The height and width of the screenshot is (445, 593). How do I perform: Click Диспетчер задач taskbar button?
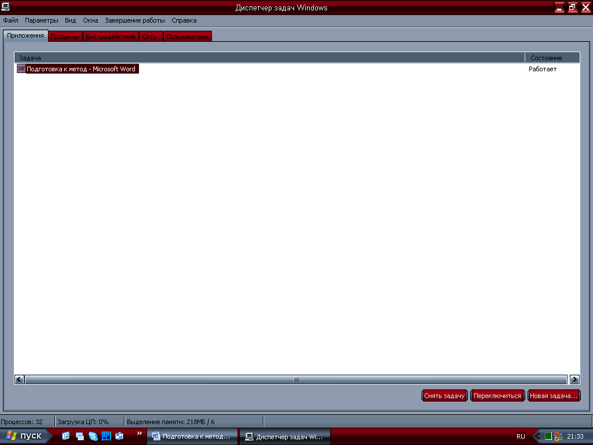285,436
